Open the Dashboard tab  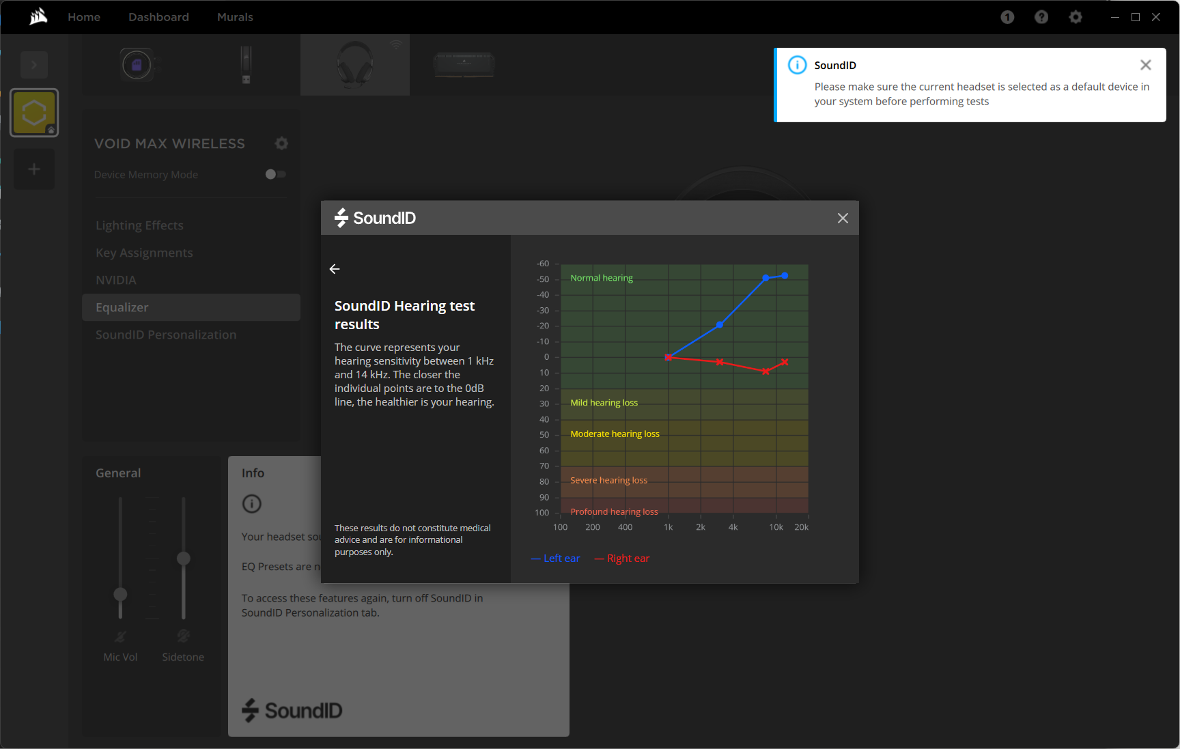pos(158,17)
